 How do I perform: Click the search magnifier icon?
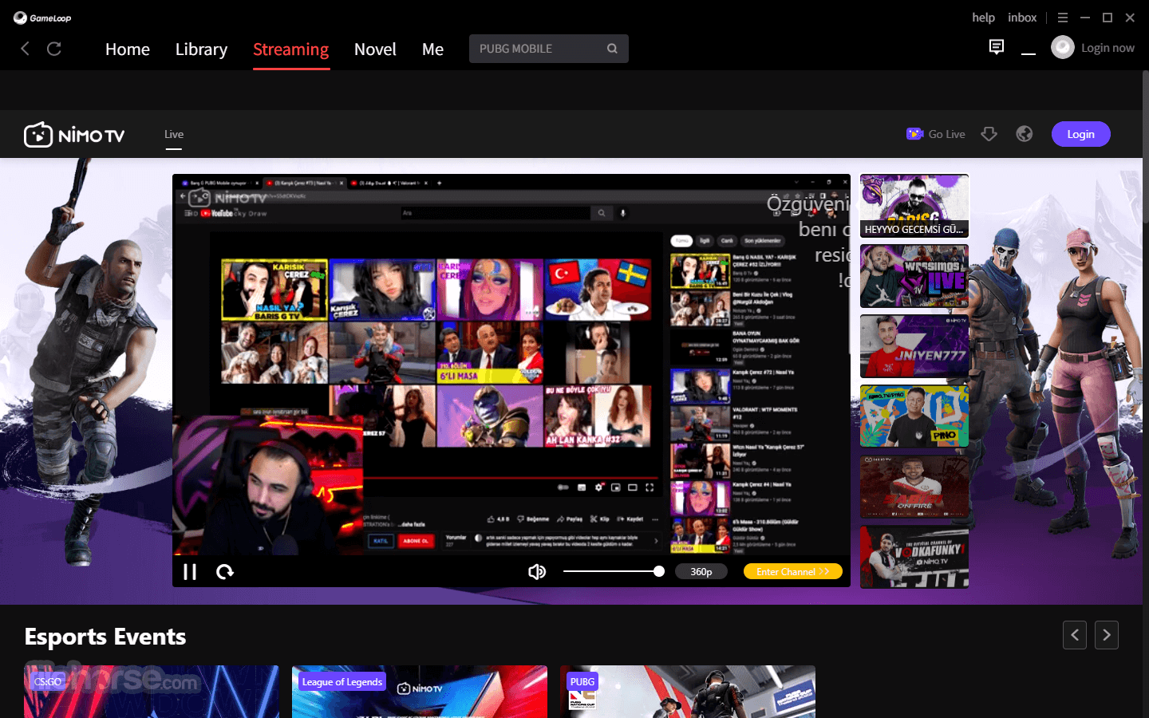[x=612, y=49]
